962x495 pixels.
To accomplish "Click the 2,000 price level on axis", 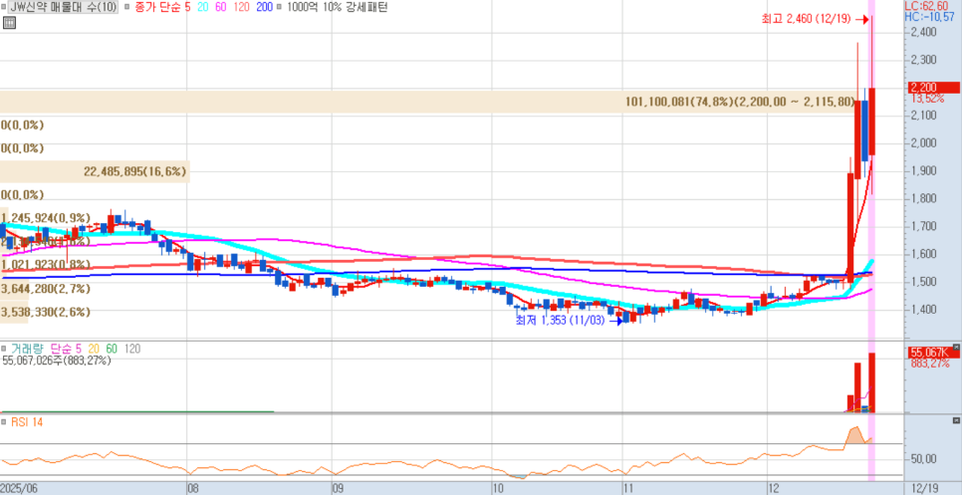I will [923, 142].
